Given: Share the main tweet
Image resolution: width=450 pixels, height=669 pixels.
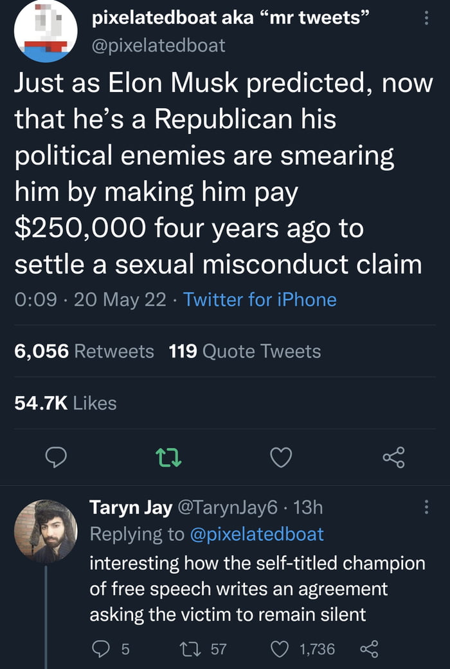Looking at the screenshot, I should coord(393,458).
